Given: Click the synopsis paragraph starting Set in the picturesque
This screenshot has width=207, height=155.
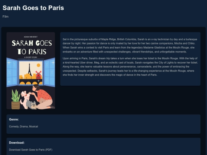Looking at the screenshot, I should [130, 46].
